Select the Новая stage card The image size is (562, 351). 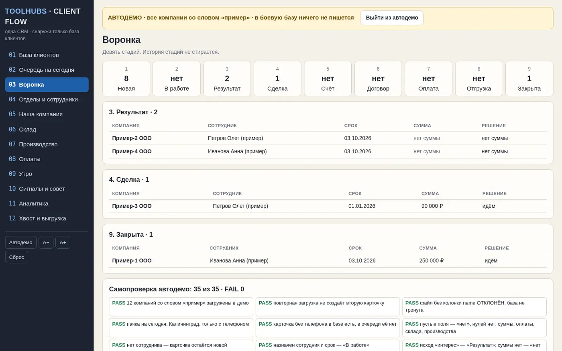tap(126, 79)
